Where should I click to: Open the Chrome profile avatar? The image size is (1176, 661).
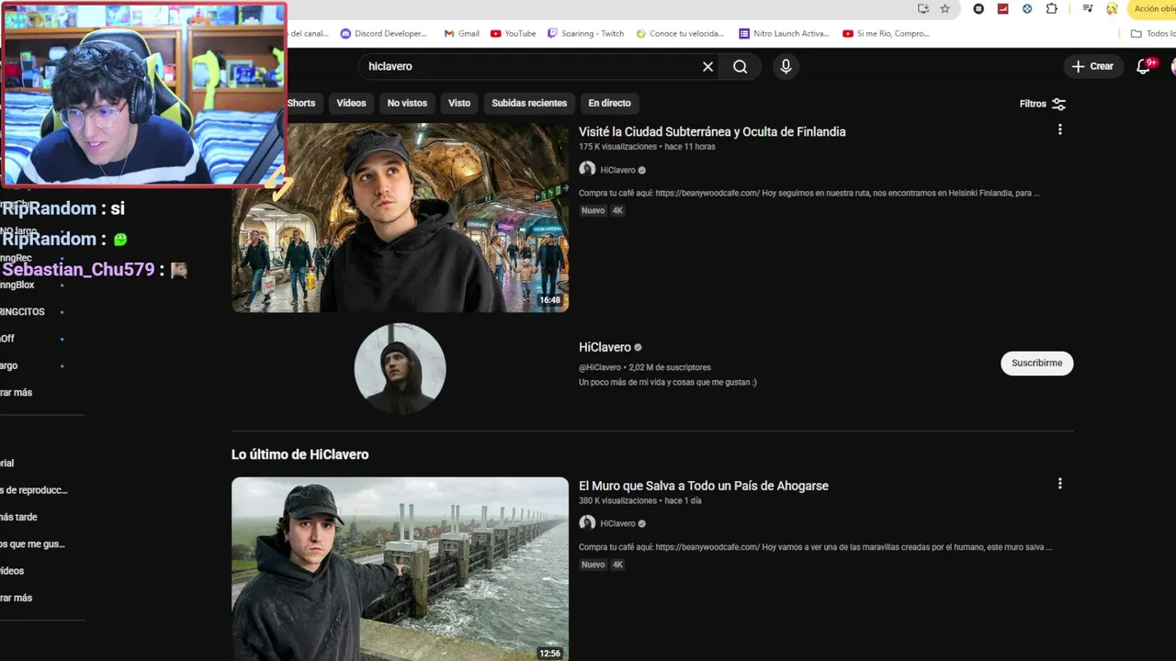coord(1112,8)
